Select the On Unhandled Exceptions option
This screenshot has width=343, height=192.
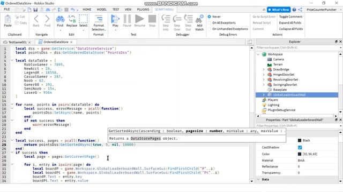[210, 29]
